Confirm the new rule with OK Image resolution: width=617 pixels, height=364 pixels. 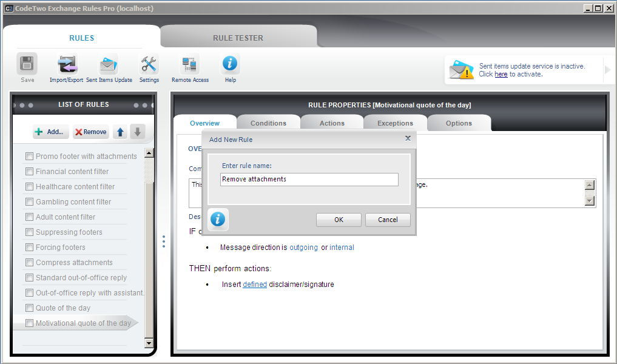pos(339,220)
